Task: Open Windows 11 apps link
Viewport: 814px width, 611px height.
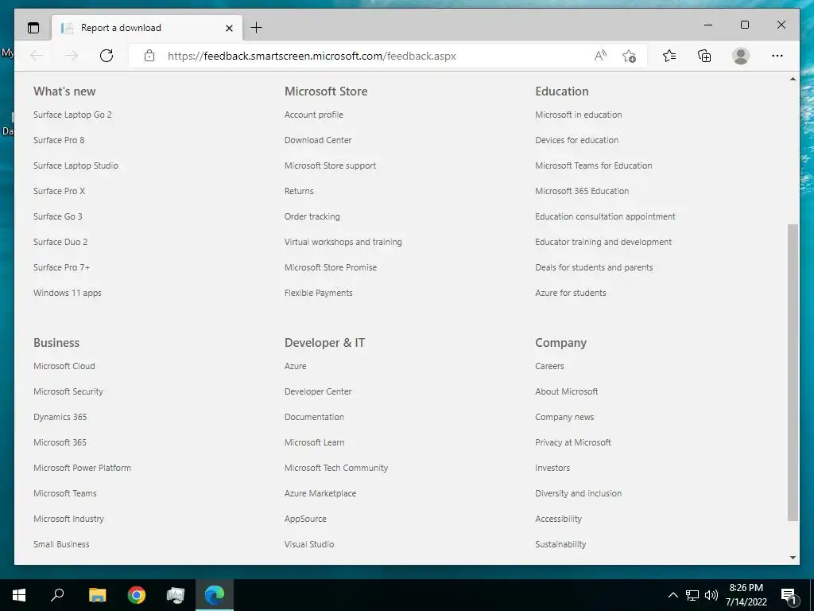Action: pos(68,293)
